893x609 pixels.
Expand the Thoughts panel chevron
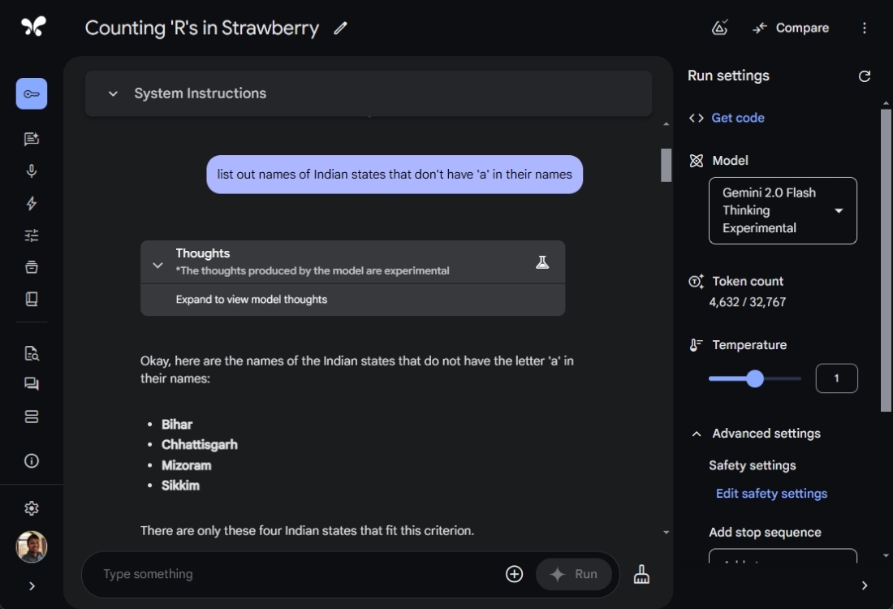tap(157, 265)
